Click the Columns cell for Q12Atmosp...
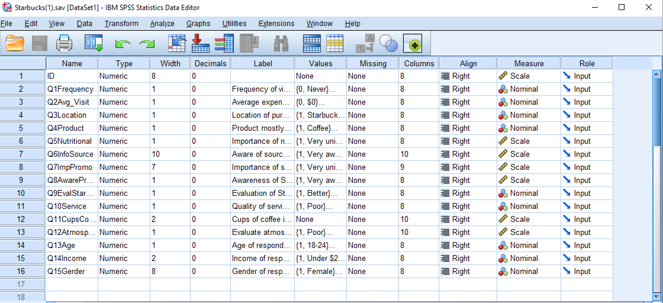 coord(419,232)
